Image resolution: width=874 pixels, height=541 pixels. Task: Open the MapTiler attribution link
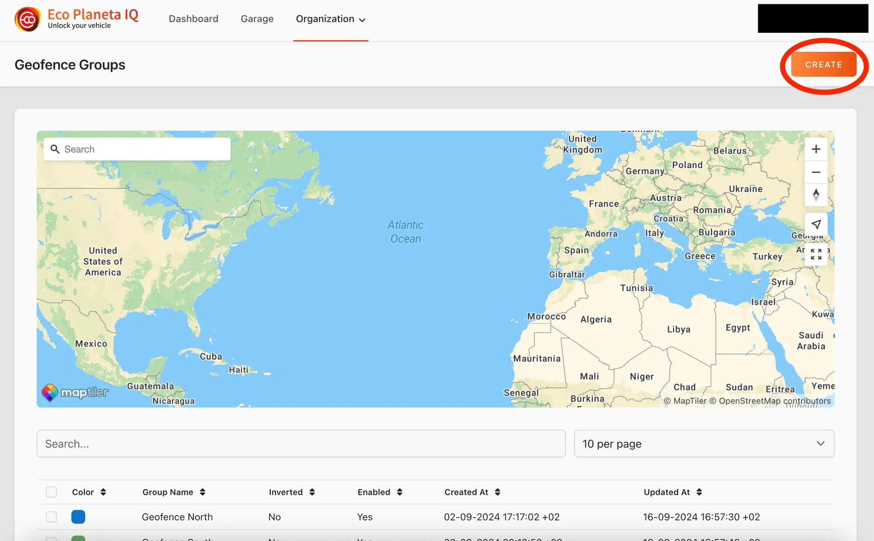coord(685,401)
